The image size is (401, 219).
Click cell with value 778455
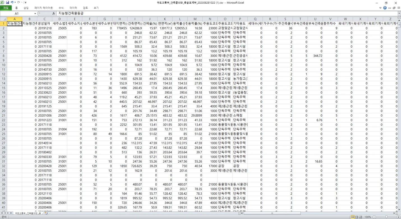tap(120, 28)
